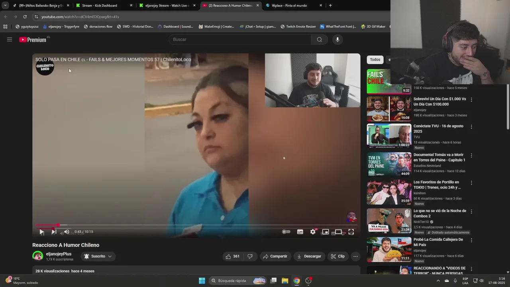
Task: Open eljanojey - Triggerfyre bookmark
Action: pos(61,27)
